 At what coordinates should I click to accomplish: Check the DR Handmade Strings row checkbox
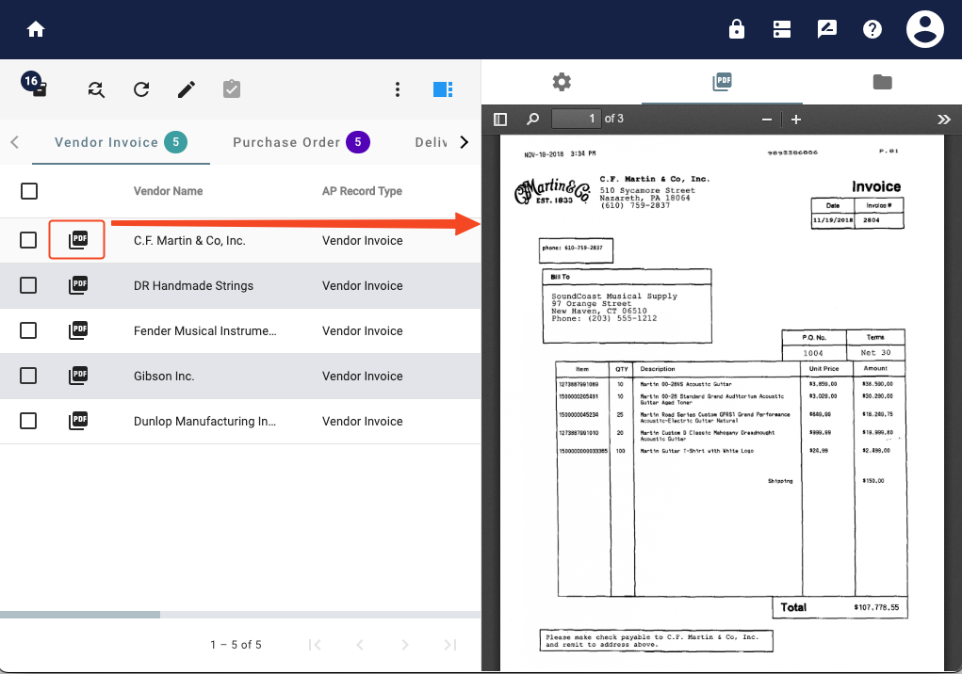click(x=28, y=285)
